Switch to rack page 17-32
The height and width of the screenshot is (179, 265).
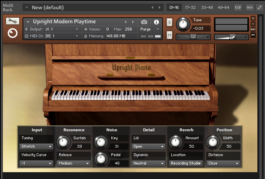tap(190, 7)
